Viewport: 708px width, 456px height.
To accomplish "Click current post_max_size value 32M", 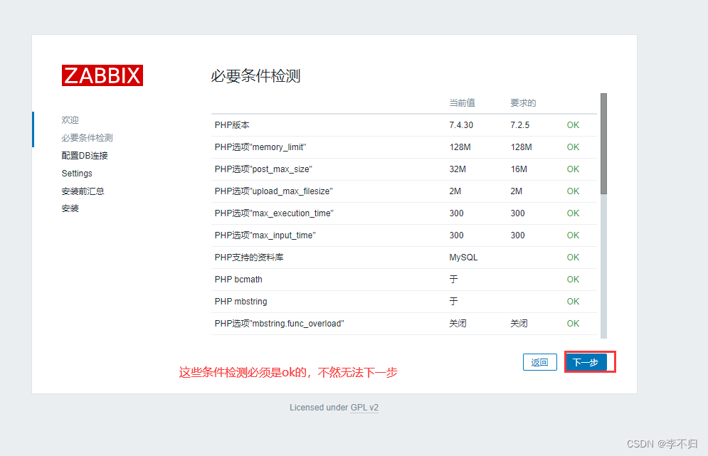I will pos(458,169).
